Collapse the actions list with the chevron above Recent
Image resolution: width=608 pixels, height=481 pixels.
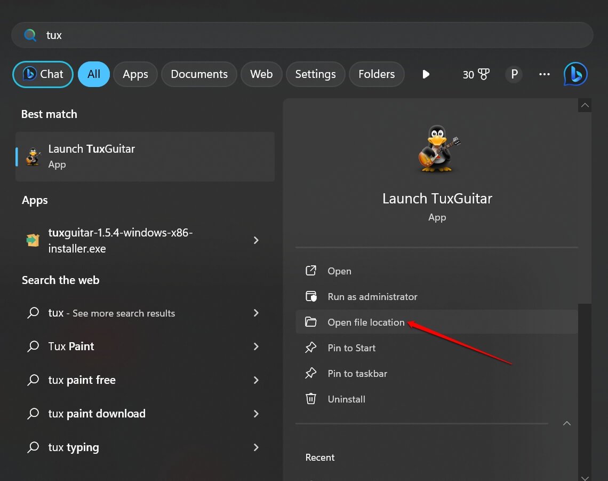click(567, 423)
